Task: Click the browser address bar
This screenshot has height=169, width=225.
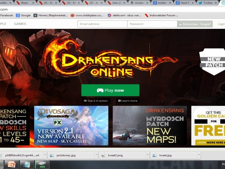Action: (112, 9)
